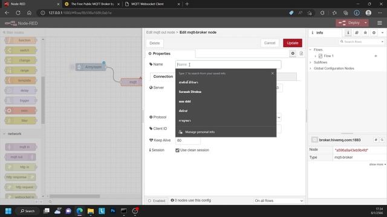
Task: Click the Deploy button
Action: tap(349, 23)
